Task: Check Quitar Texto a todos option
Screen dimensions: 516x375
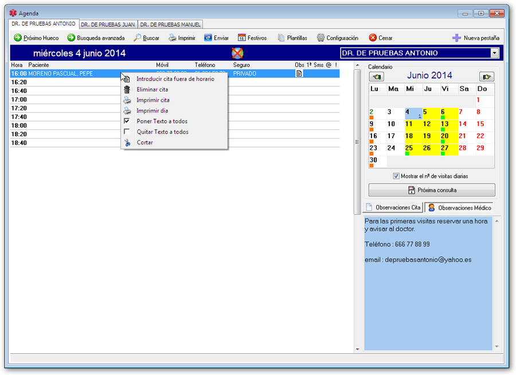Action: click(x=127, y=132)
